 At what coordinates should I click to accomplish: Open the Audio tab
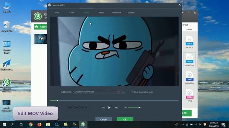[x=86, y=13]
